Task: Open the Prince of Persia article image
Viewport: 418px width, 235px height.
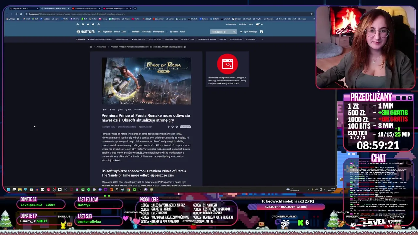Action: [146, 81]
